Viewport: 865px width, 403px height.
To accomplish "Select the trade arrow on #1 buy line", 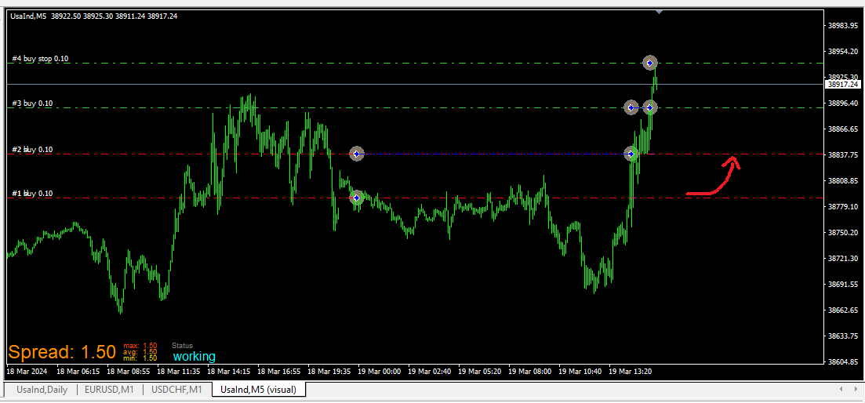I will click(357, 198).
